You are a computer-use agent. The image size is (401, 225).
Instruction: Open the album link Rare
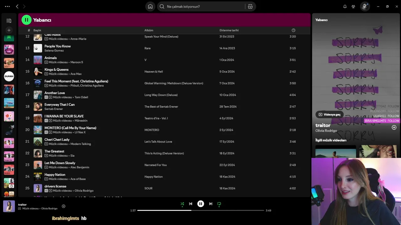click(148, 48)
